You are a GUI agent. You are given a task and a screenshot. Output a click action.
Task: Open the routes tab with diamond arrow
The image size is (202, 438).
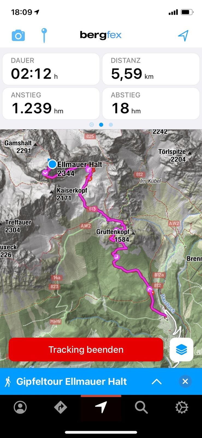pyautogui.click(x=60, y=407)
